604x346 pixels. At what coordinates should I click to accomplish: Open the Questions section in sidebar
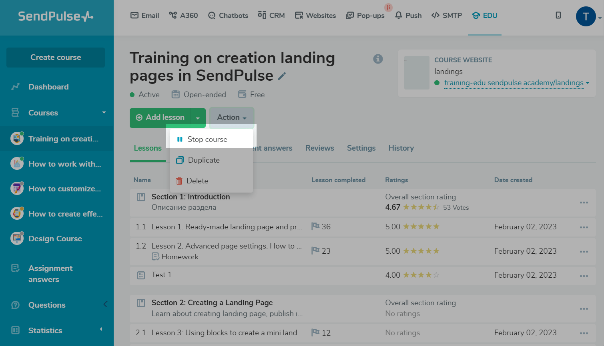[x=47, y=305]
